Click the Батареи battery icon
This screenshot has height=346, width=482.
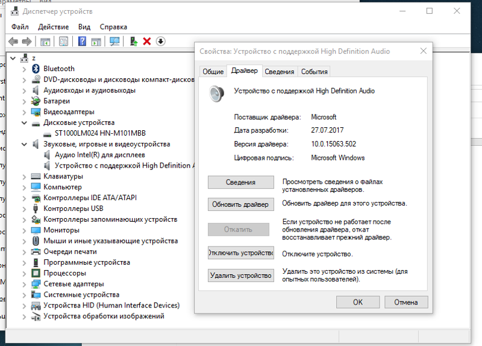[x=36, y=101]
